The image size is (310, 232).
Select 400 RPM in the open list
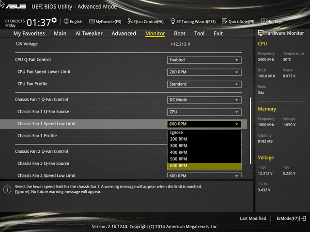coord(204,152)
